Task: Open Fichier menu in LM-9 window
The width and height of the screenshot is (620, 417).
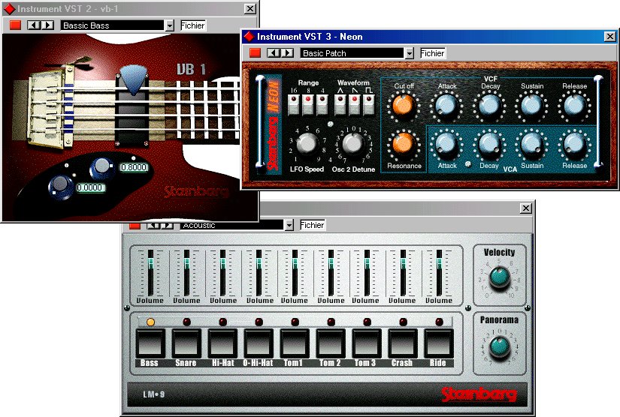Action: point(312,225)
